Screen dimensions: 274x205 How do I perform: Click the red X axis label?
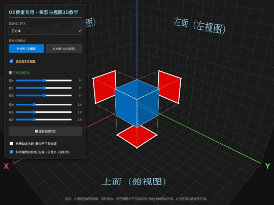6,166
